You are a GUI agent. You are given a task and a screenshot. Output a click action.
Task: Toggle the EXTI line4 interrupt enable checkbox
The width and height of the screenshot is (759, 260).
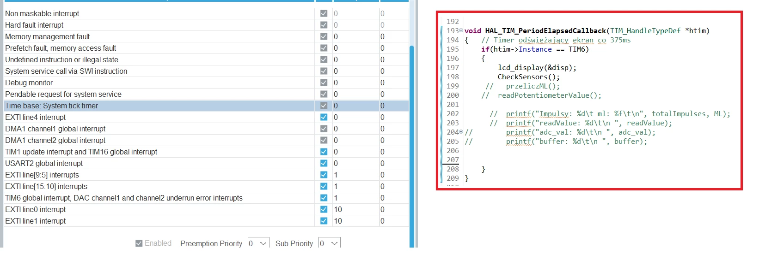pos(324,117)
